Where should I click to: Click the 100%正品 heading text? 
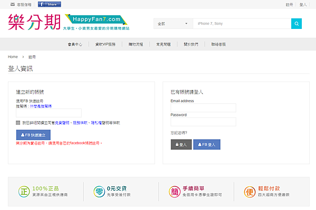pyautogui.click(x=45, y=188)
